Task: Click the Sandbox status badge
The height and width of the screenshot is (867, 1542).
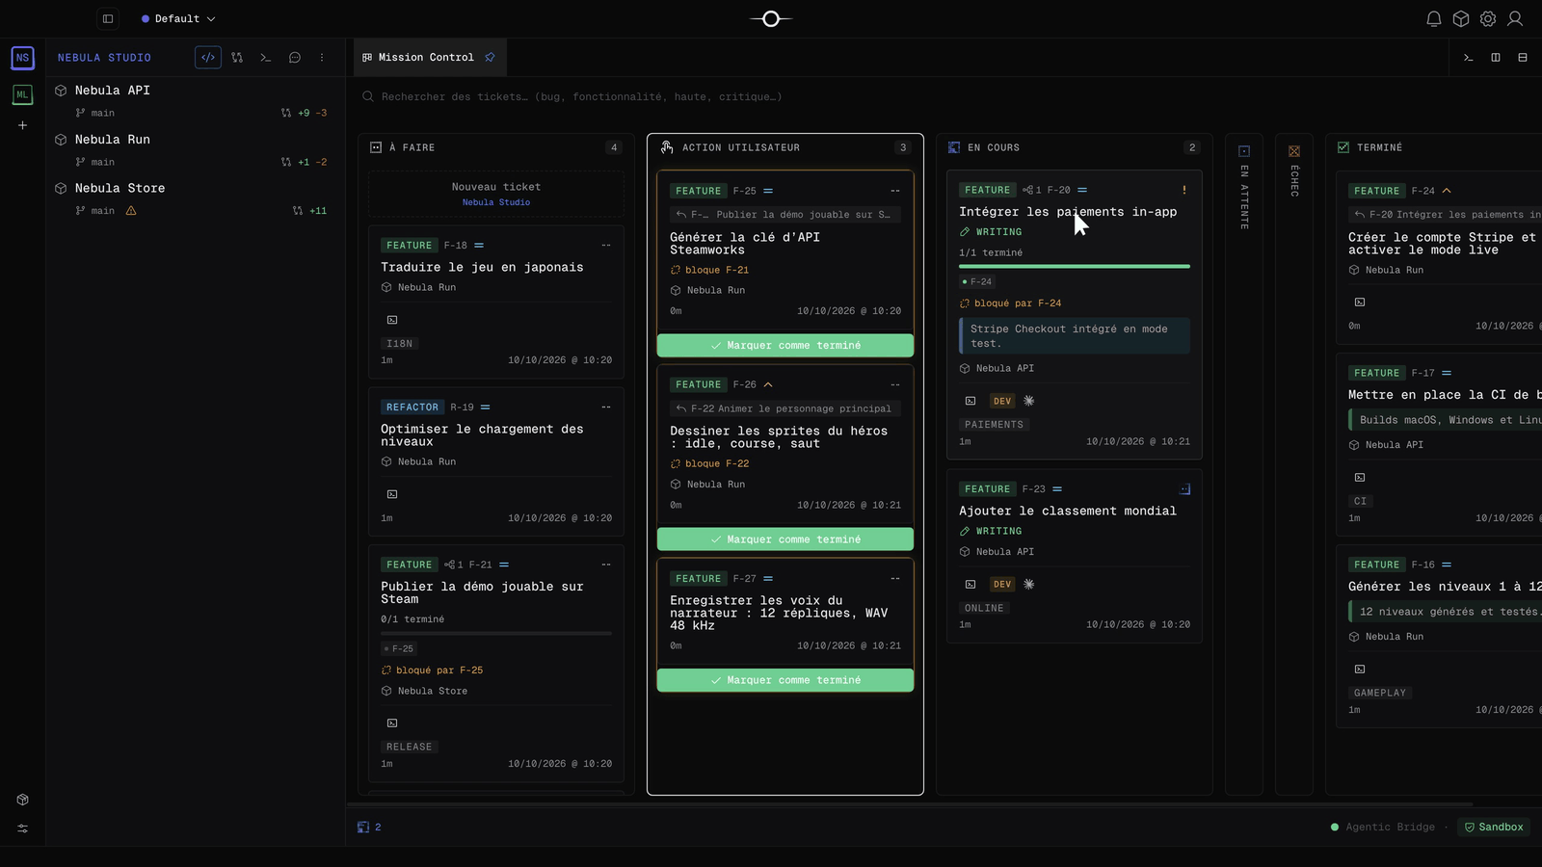Action: pyautogui.click(x=1494, y=827)
